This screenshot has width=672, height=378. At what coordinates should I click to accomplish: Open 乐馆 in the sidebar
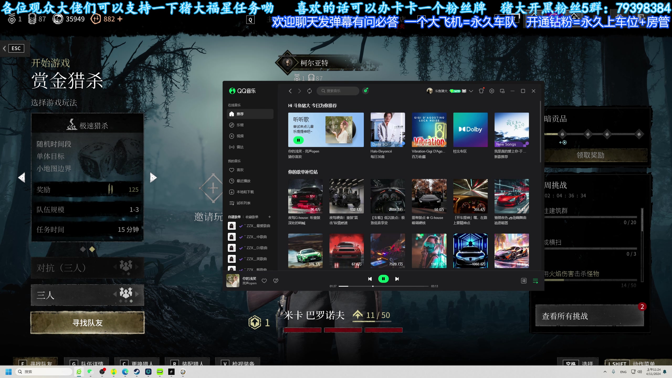point(250,125)
